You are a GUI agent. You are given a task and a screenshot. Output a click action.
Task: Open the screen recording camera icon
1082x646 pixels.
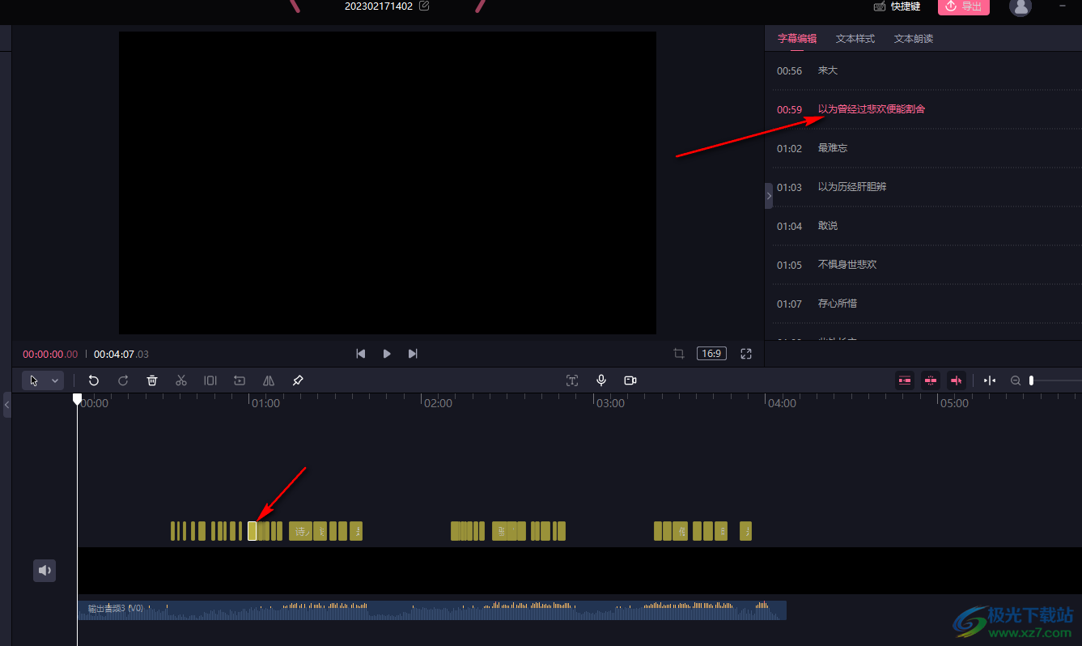[x=630, y=380]
